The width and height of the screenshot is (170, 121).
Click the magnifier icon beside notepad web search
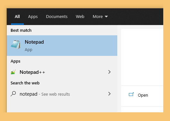(x=13, y=94)
